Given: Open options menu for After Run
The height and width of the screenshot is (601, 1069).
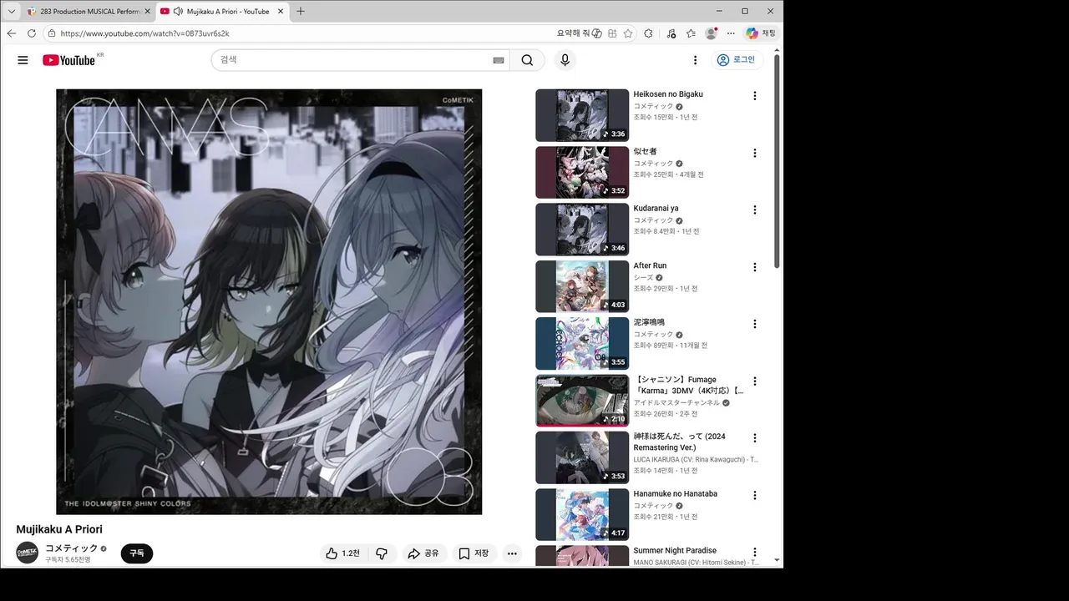Looking at the screenshot, I should point(754,267).
